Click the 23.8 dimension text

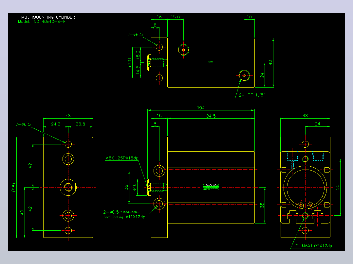click(x=80, y=124)
